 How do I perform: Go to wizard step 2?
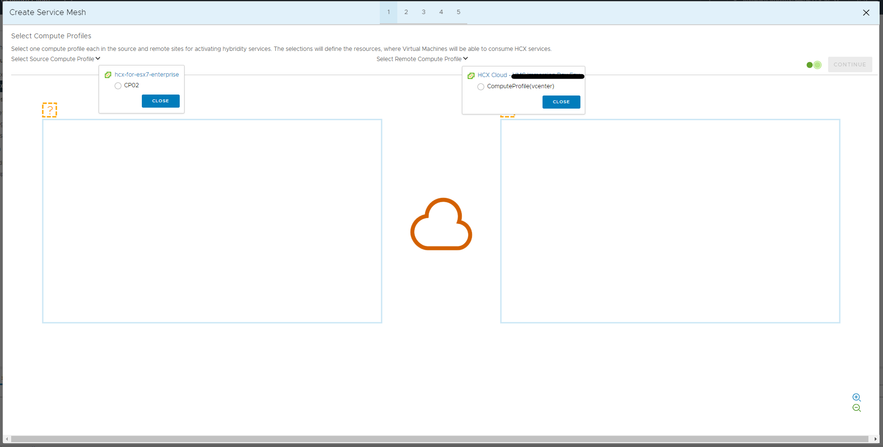[406, 12]
